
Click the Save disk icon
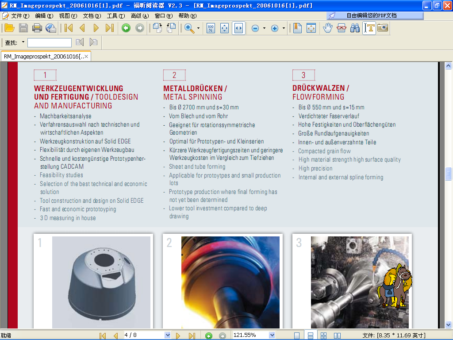click(x=23, y=28)
